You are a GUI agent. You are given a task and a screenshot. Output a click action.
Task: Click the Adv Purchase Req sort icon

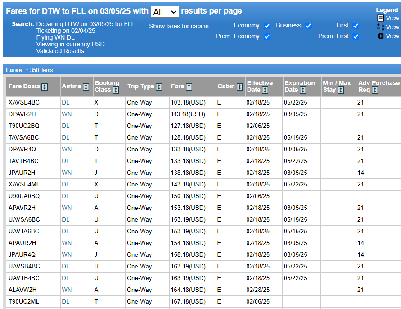click(x=375, y=90)
